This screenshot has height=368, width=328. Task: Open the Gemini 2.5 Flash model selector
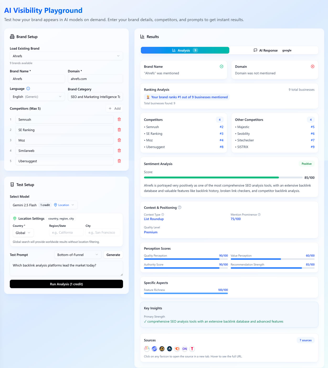tap(44, 205)
